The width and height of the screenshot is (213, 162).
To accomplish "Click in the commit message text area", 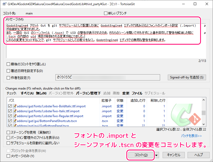I will point(106,41).
